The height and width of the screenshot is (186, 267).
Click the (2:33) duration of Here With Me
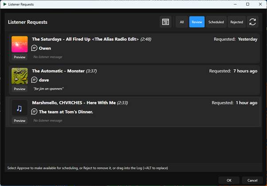click(x=122, y=103)
